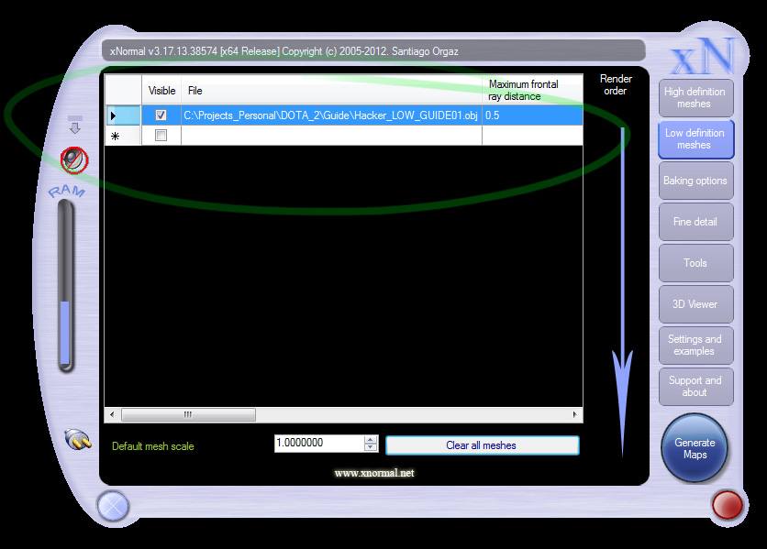The height and width of the screenshot is (549, 767).
Task: Uncheck Visible for Hacker_LOW_GUIDE01.obj
Action: (x=161, y=115)
